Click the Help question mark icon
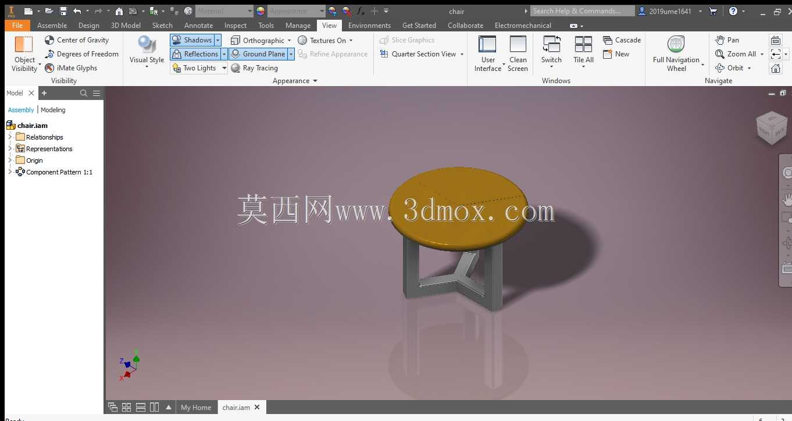This screenshot has width=792, height=421. pos(733,11)
